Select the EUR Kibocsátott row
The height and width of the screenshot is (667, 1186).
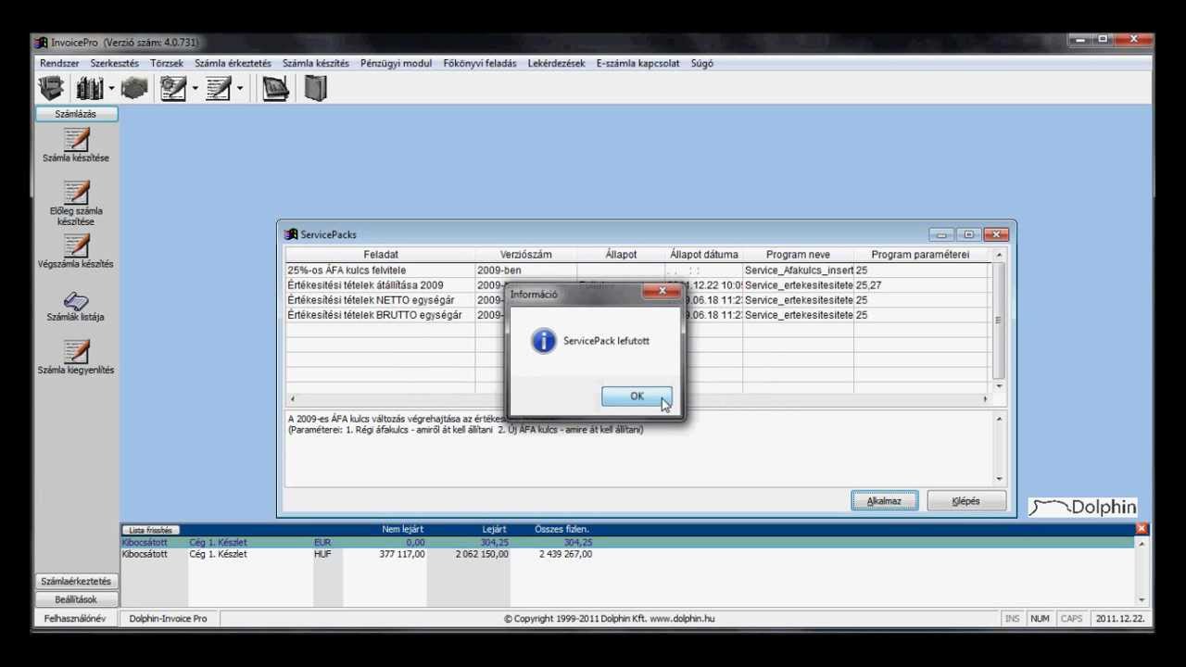click(628, 542)
